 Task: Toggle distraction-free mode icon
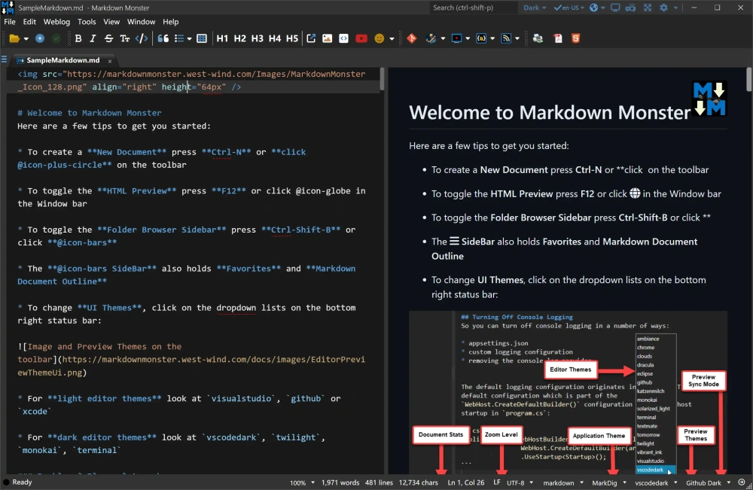[x=648, y=8]
